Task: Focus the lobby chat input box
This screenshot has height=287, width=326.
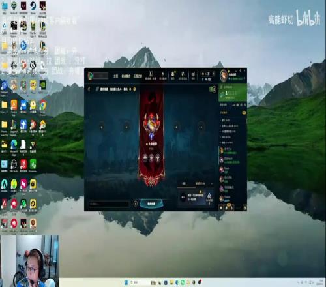Action: (109, 204)
